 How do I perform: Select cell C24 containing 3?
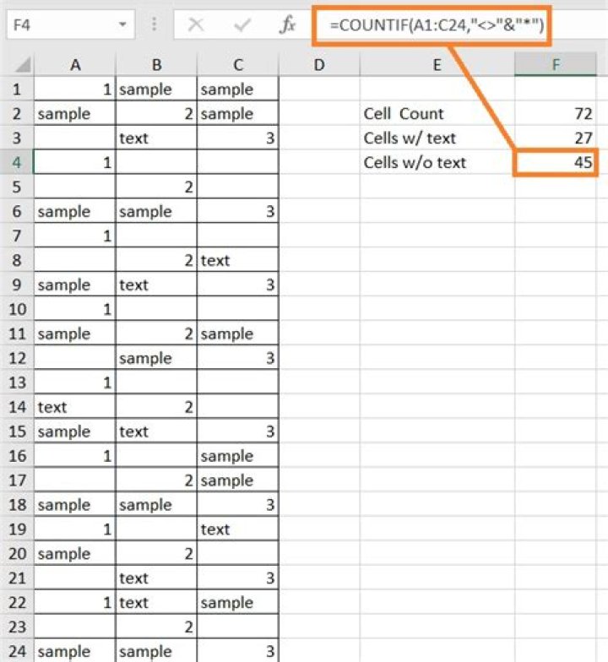(238, 651)
